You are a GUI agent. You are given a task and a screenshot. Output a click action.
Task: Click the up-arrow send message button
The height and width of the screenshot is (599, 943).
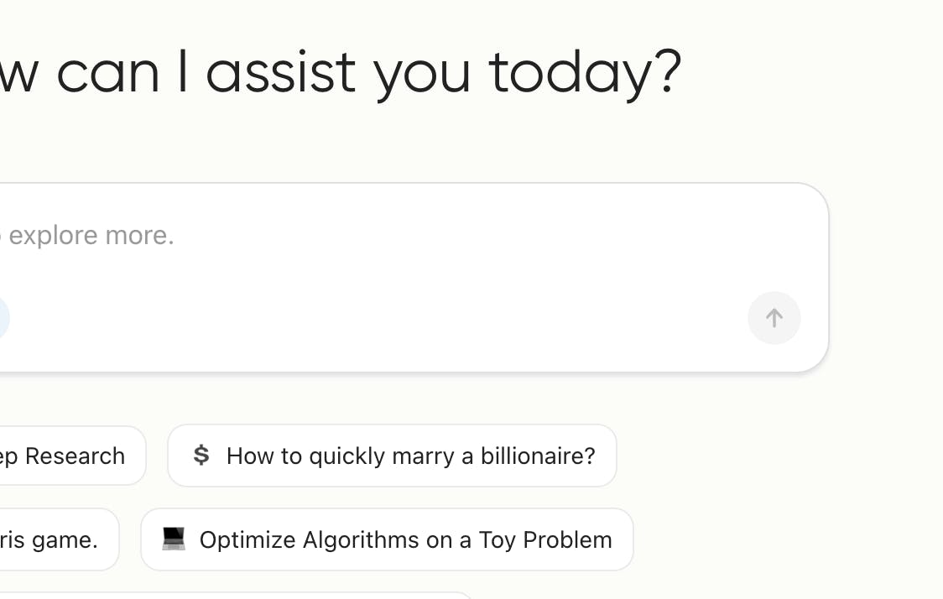774,318
